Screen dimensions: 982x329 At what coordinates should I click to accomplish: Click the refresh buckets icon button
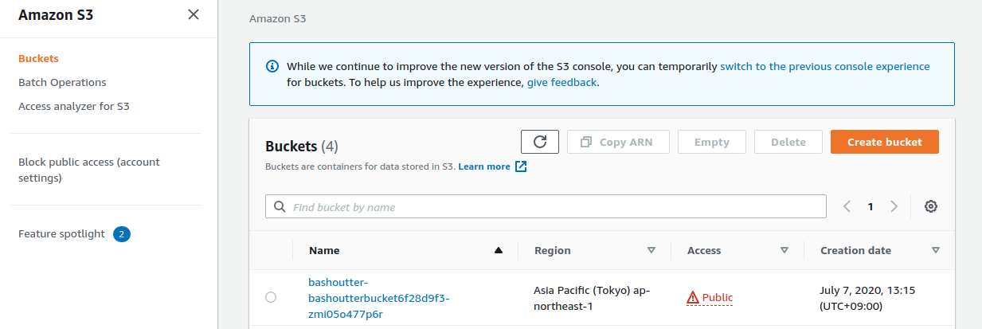pyautogui.click(x=540, y=142)
